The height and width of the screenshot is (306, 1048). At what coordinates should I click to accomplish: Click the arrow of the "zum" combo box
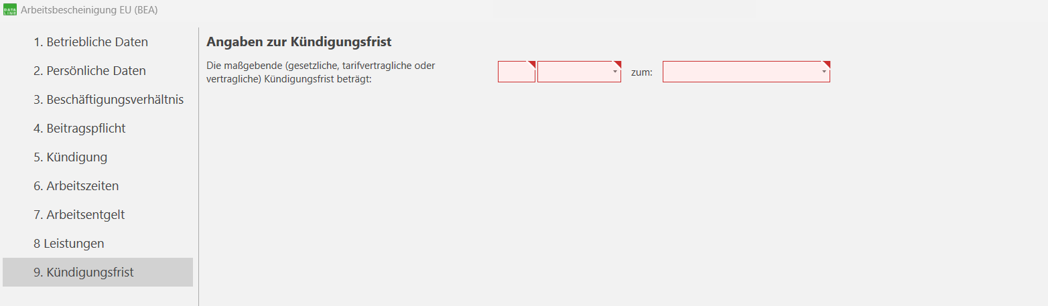(x=824, y=72)
